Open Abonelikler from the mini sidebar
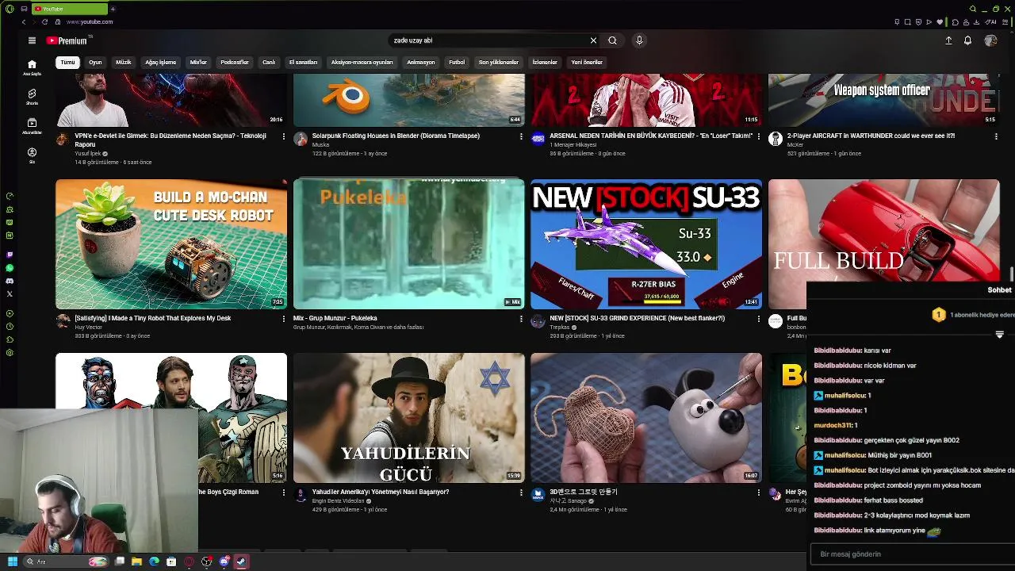 coord(32,126)
